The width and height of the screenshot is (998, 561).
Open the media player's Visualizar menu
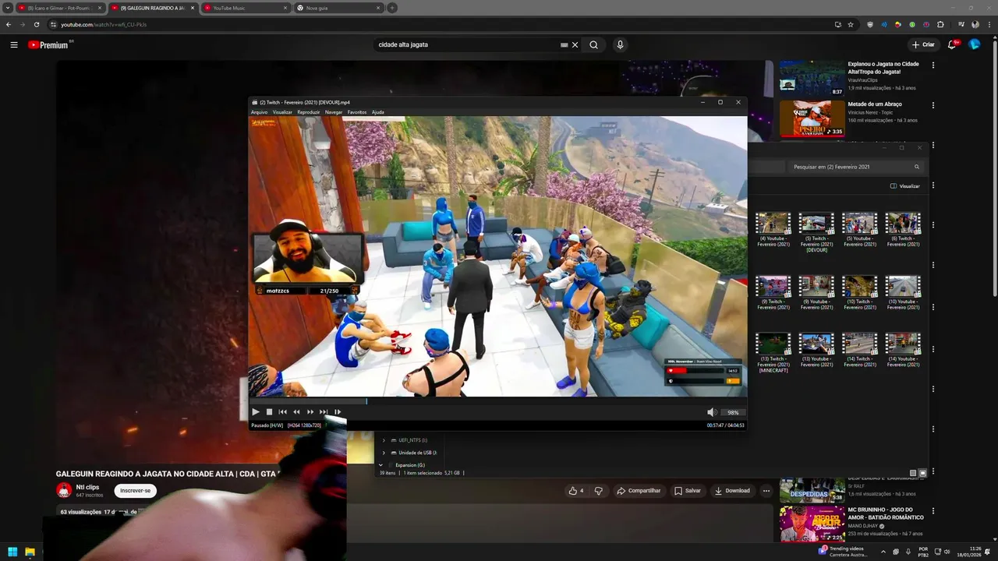point(282,112)
